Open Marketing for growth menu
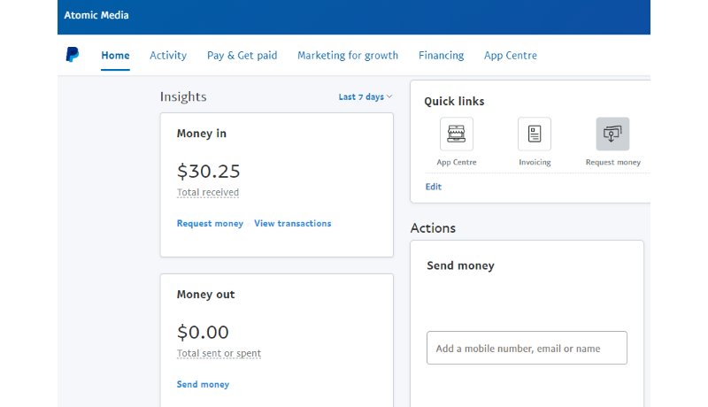Image resolution: width=708 pixels, height=407 pixels. pos(348,56)
